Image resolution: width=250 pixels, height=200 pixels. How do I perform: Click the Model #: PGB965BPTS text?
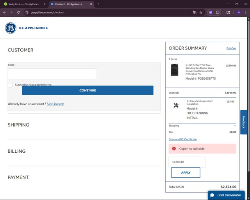click(x=200, y=79)
